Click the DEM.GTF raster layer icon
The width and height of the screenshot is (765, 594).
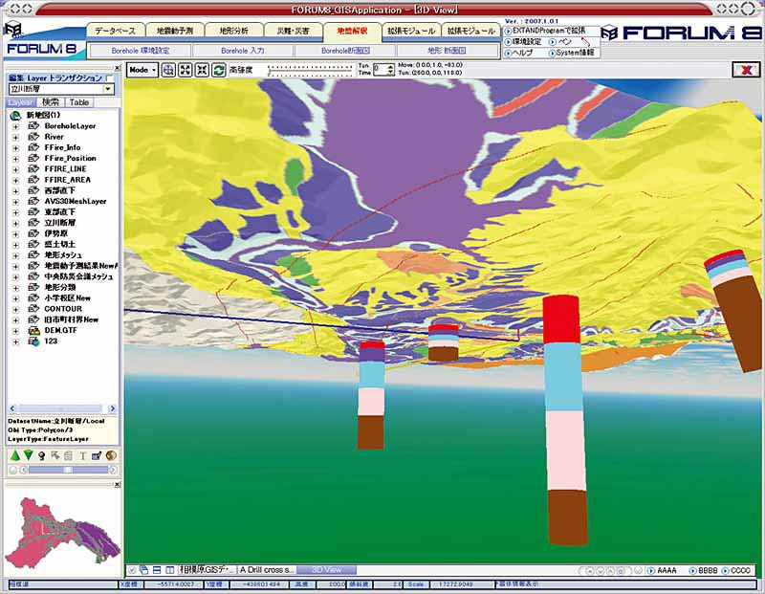tap(33, 330)
